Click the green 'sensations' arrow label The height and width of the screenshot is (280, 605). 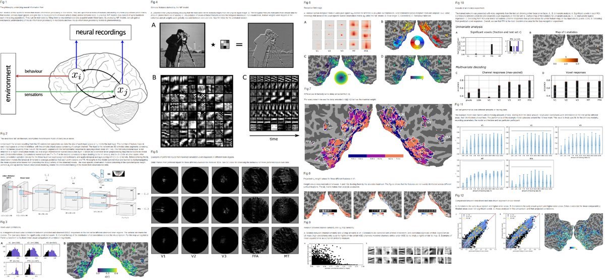tap(33, 94)
